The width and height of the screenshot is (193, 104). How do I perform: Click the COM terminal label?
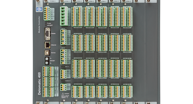pos(68,87)
